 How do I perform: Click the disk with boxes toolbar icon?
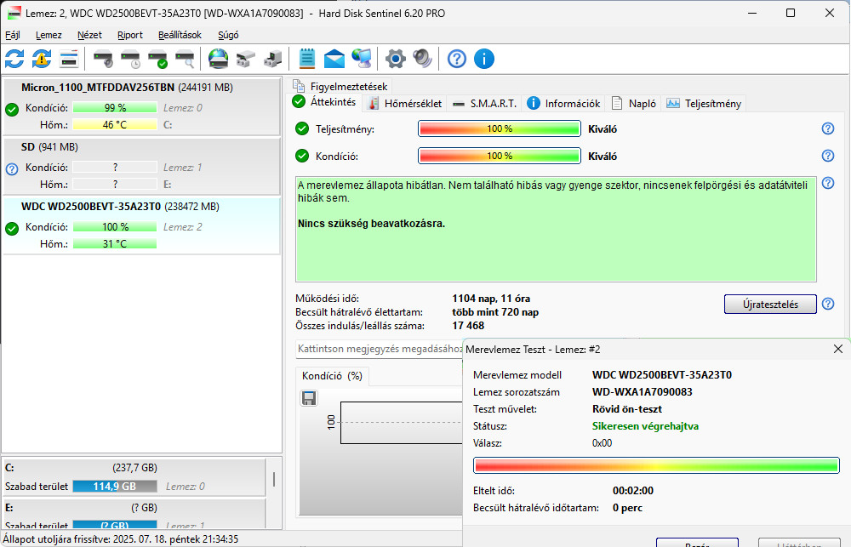pos(245,59)
